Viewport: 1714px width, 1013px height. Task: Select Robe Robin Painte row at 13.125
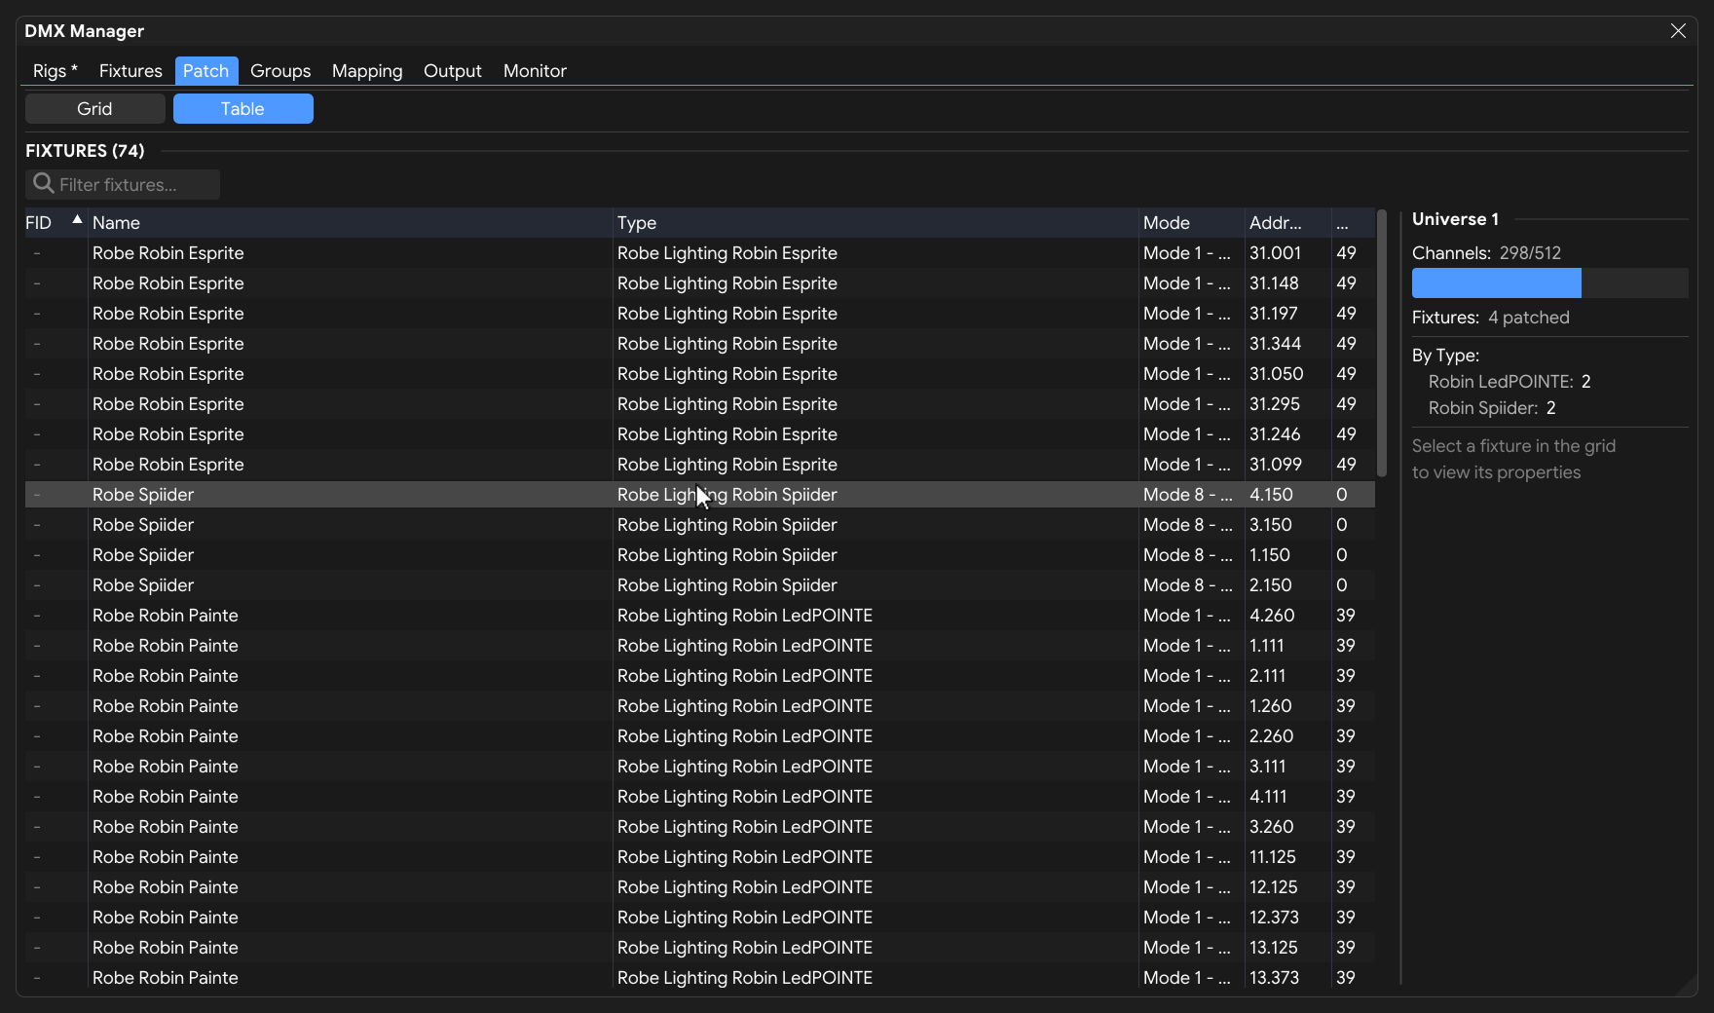(x=699, y=948)
